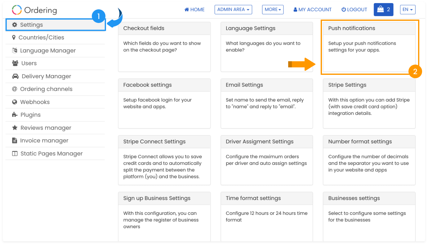Select Invoice manager sidebar entry

click(55, 141)
